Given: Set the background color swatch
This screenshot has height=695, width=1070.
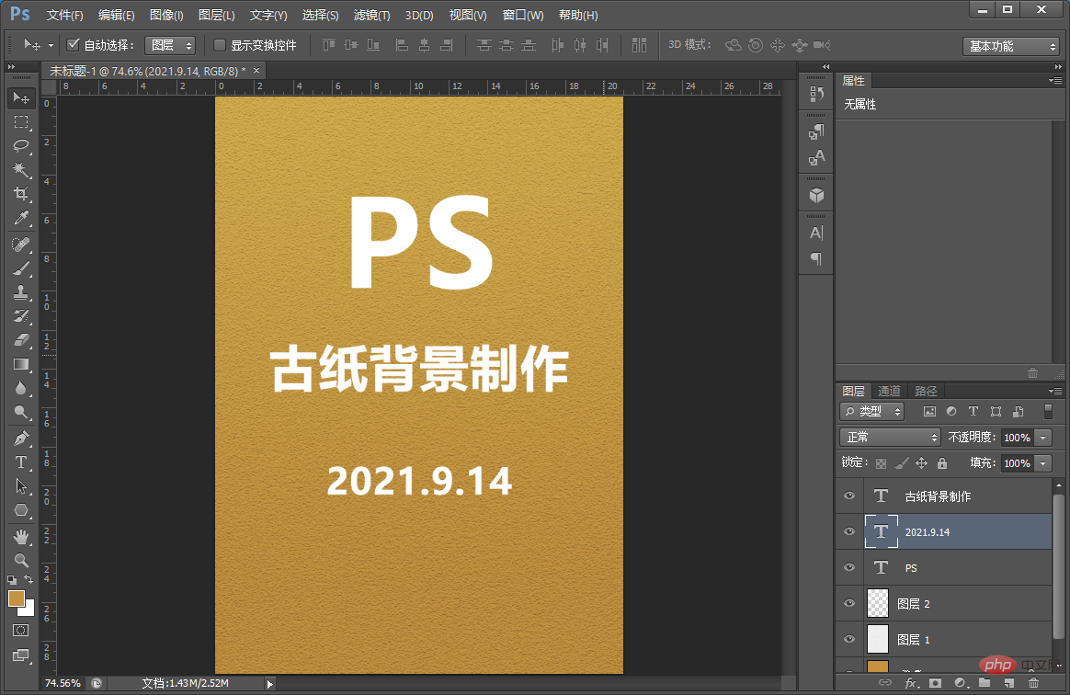Looking at the screenshot, I should click(x=28, y=609).
